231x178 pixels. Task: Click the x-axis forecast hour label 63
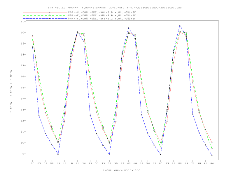tap(167, 163)
